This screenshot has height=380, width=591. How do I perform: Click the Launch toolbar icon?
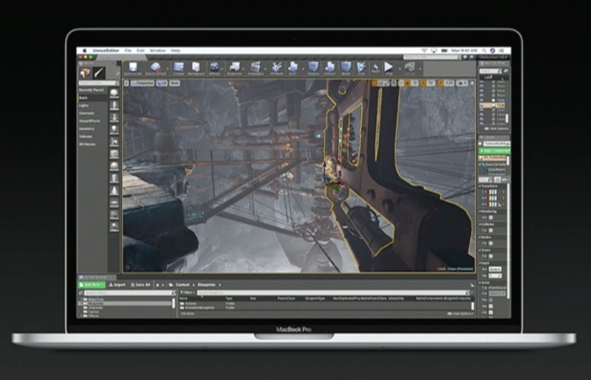coord(409,68)
